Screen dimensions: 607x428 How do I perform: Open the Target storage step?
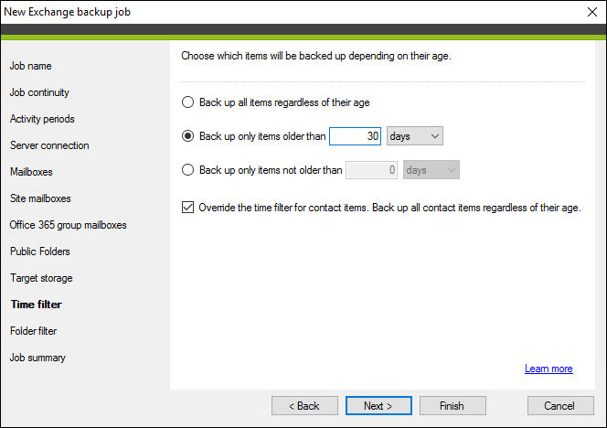(x=41, y=278)
